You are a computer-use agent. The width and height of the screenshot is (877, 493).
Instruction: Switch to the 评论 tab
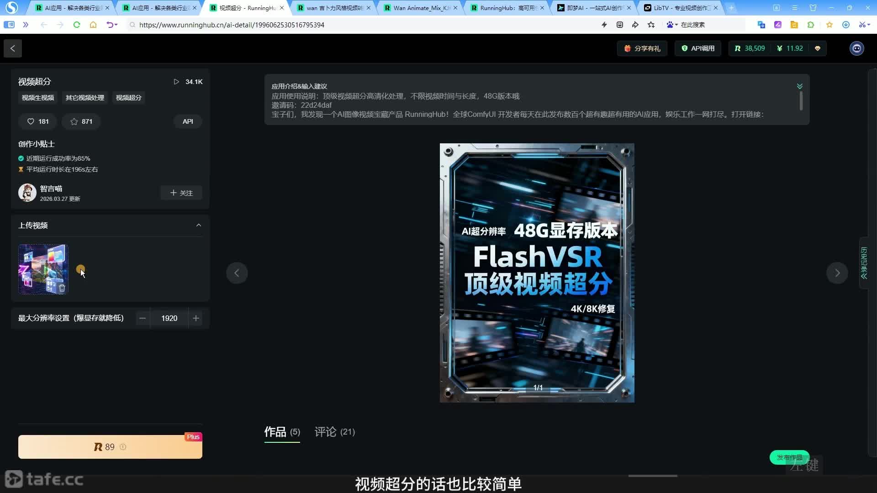[335, 432]
